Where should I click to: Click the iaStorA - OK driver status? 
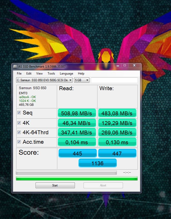(27, 97)
